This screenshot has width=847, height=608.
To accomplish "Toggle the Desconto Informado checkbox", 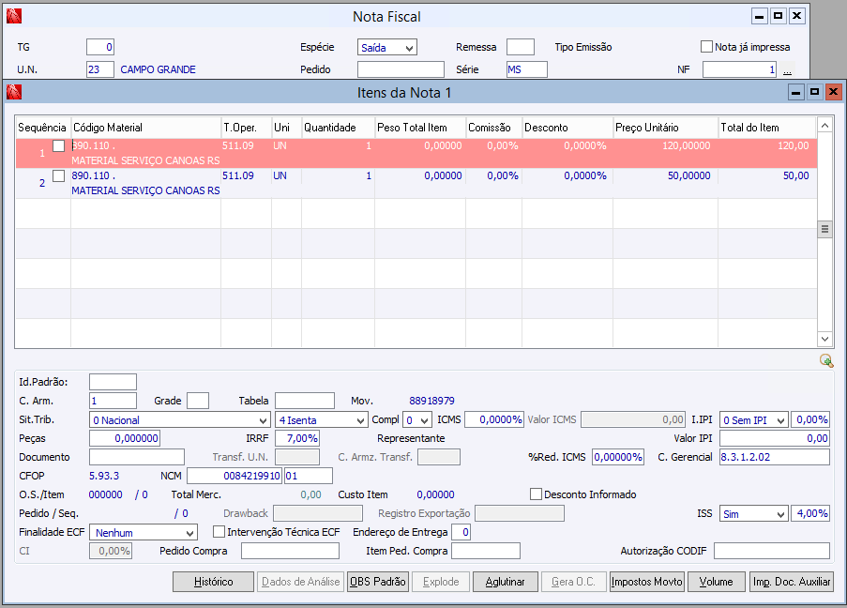I will pos(537,494).
